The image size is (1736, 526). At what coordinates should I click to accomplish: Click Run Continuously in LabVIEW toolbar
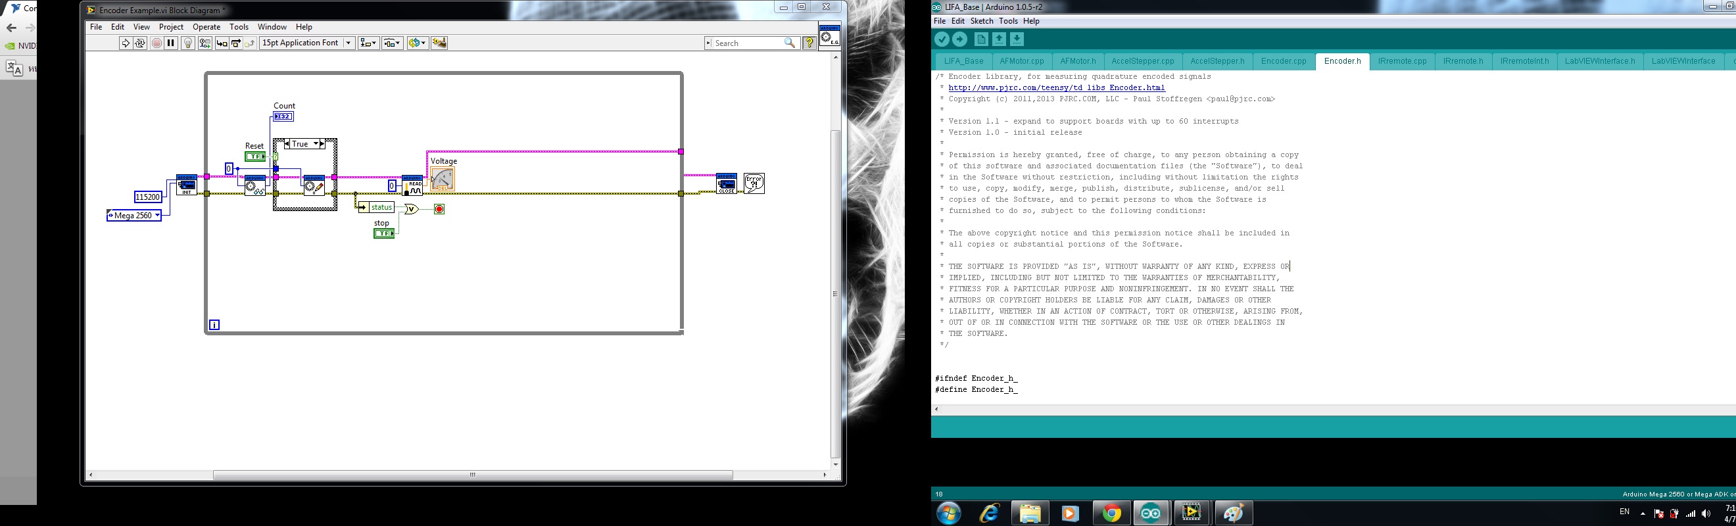140,43
